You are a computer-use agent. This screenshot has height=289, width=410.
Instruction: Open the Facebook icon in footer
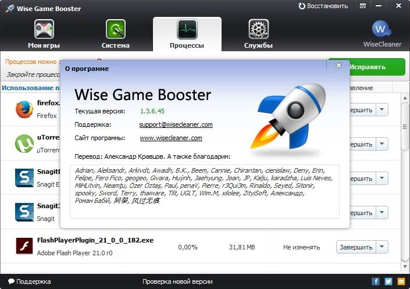(376, 281)
